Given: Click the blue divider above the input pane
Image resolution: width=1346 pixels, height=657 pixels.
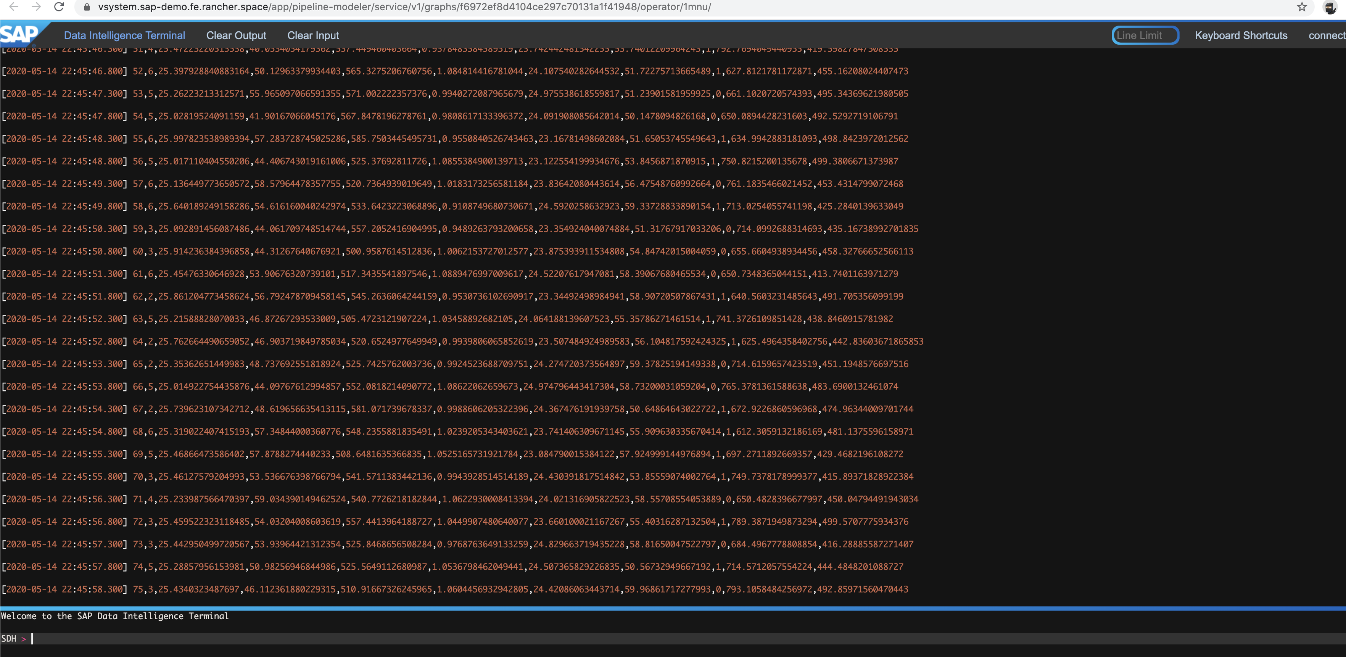Looking at the screenshot, I should 673,609.
